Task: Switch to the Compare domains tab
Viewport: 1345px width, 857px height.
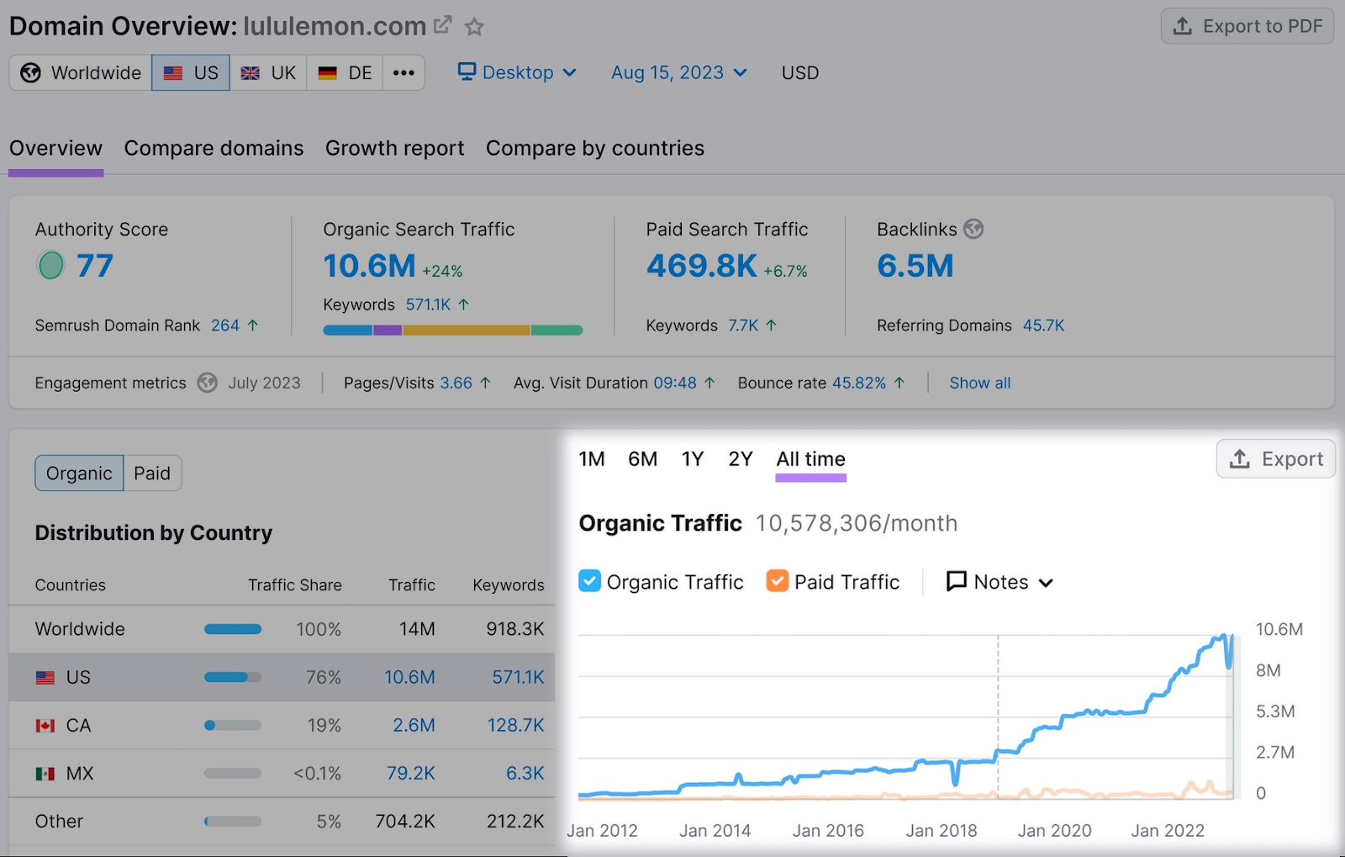Action: pyautogui.click(x=214, y=148)
